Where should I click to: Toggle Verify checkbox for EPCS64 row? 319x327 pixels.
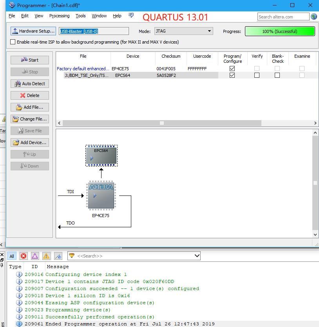[x=257, y=75]
